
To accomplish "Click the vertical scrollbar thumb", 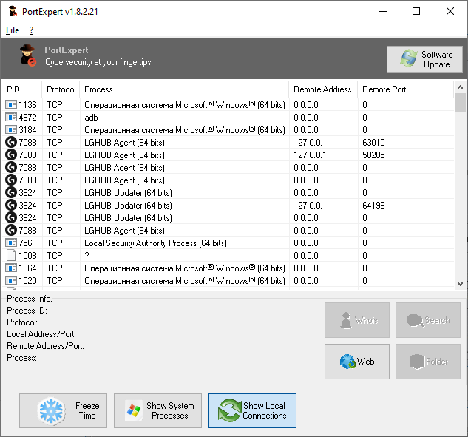I will tap(460, 102).
